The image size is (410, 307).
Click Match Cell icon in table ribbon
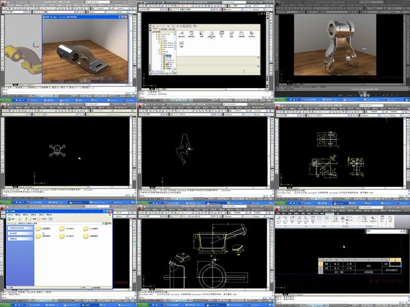336,220
